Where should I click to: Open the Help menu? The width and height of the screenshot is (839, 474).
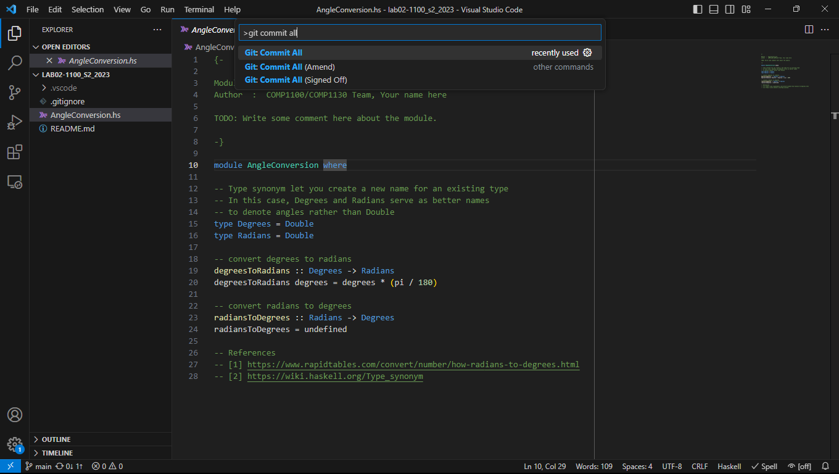tap(232, 9)
